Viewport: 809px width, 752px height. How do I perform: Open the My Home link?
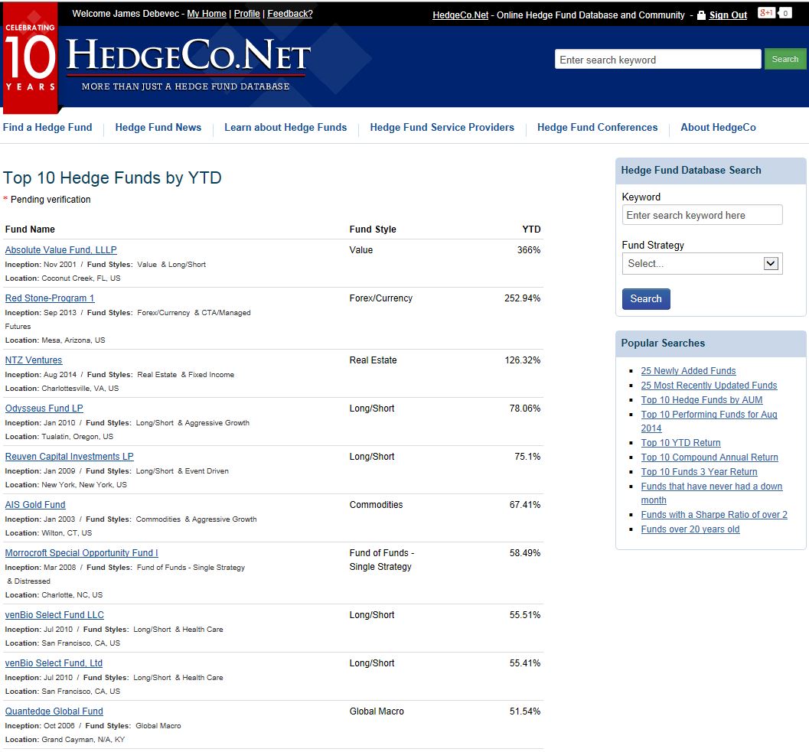click(x=207, y=14)
